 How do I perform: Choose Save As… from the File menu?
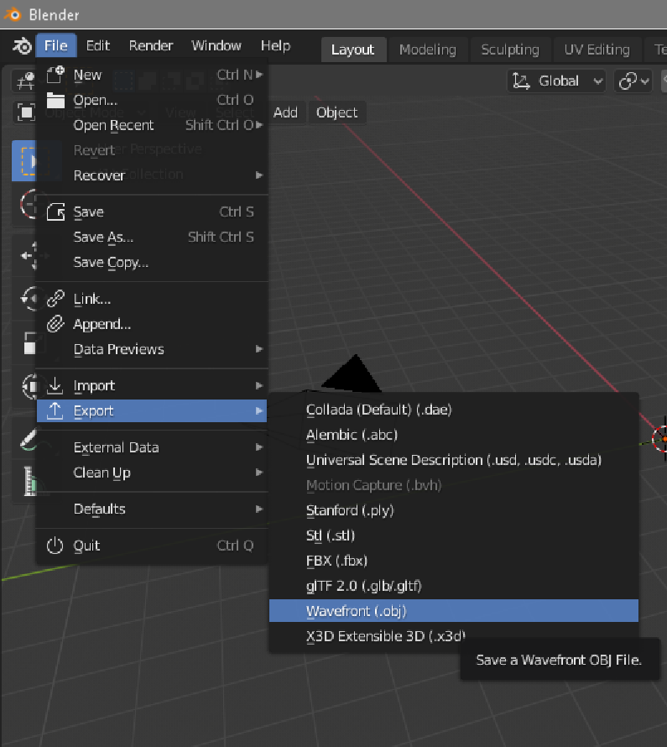click(152, 237)
